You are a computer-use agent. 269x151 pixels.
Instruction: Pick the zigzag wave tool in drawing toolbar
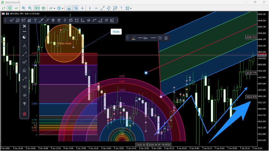pos(106,20)
